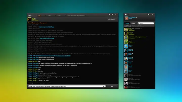Click the green User 4 avatar
The width and height of the screenshot is (182, 102).
[x=126, y=42]
